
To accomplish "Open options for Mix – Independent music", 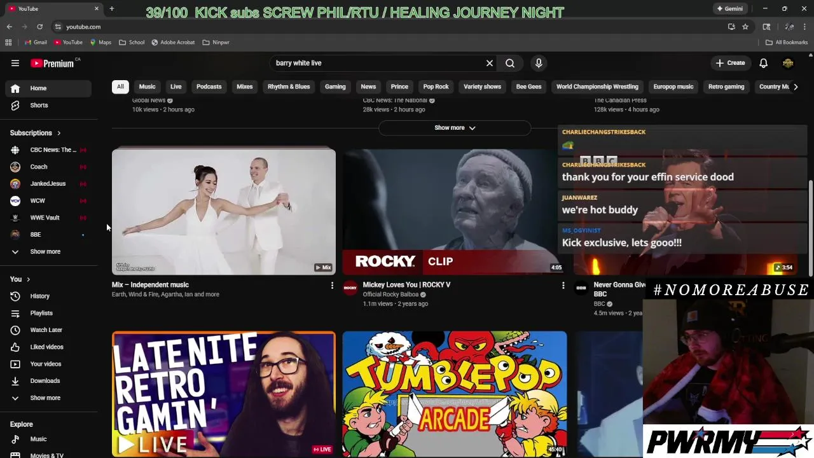I will [x=332, y=286].
